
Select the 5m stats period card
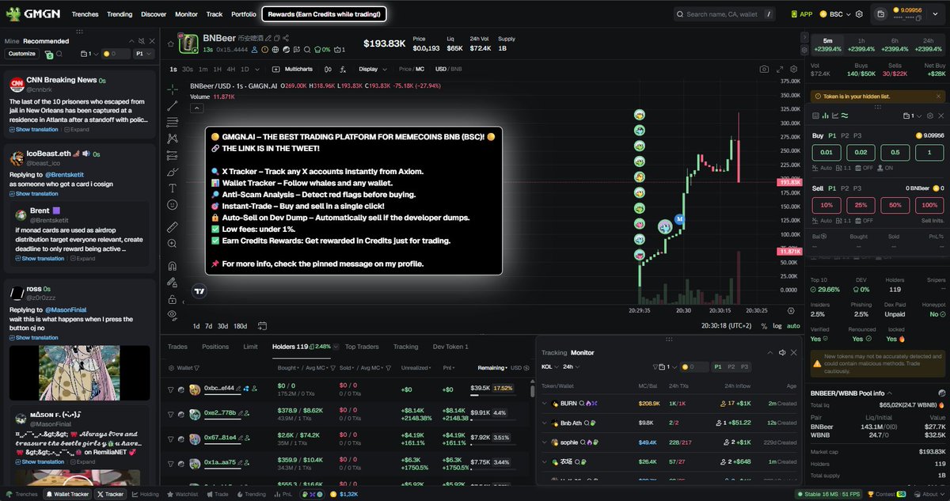(827, 45)
